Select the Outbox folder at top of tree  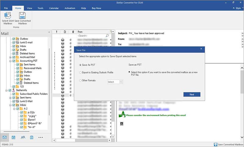coord(24,39)
